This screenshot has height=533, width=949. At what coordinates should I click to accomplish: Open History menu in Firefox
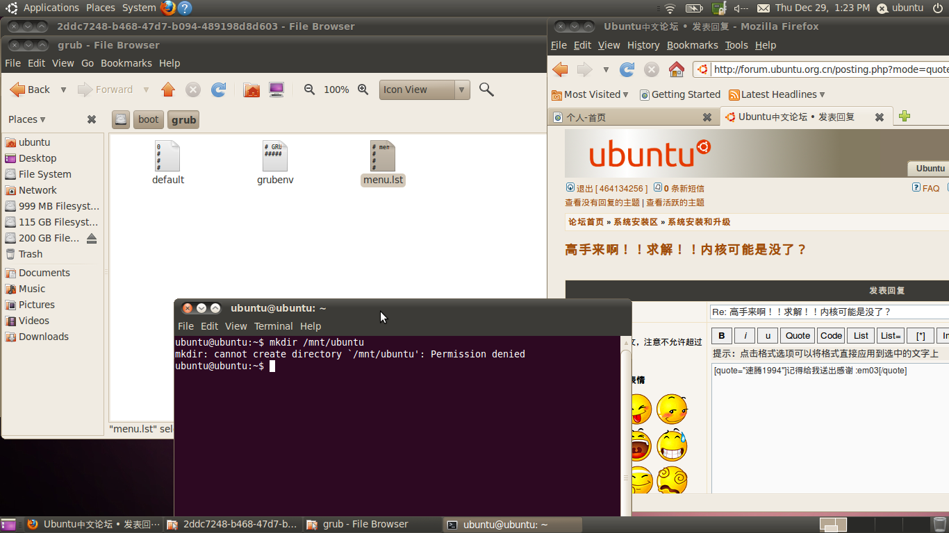pyautogui.click(x=643, y=45)
